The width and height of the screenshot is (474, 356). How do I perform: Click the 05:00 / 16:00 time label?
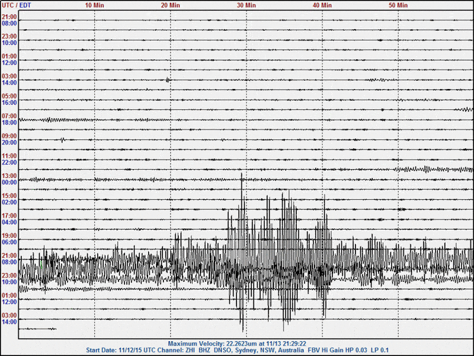9,100
